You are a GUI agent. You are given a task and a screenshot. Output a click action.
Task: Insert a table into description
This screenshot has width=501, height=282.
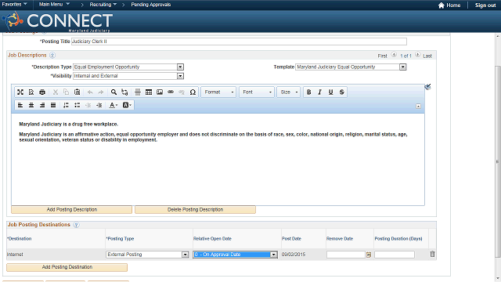click(149, 92)
